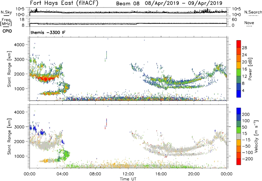Screen dimensions: 262x181
Task: Click the '200' value on Velocity colorbar
Action: (246, 114)
